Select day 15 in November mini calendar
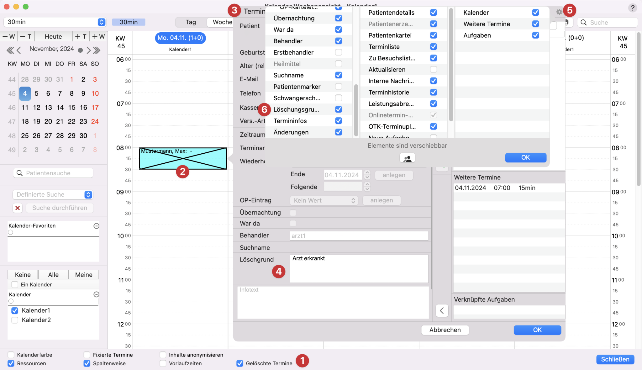The width and height of the screenshot is (642, 370). tap(71, 108)
